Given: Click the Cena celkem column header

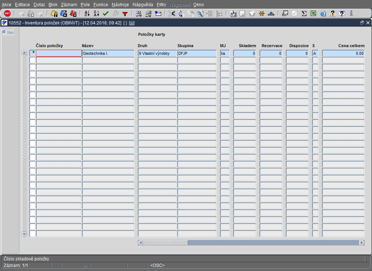Looking at the screenshot, I should coord(352,46).
